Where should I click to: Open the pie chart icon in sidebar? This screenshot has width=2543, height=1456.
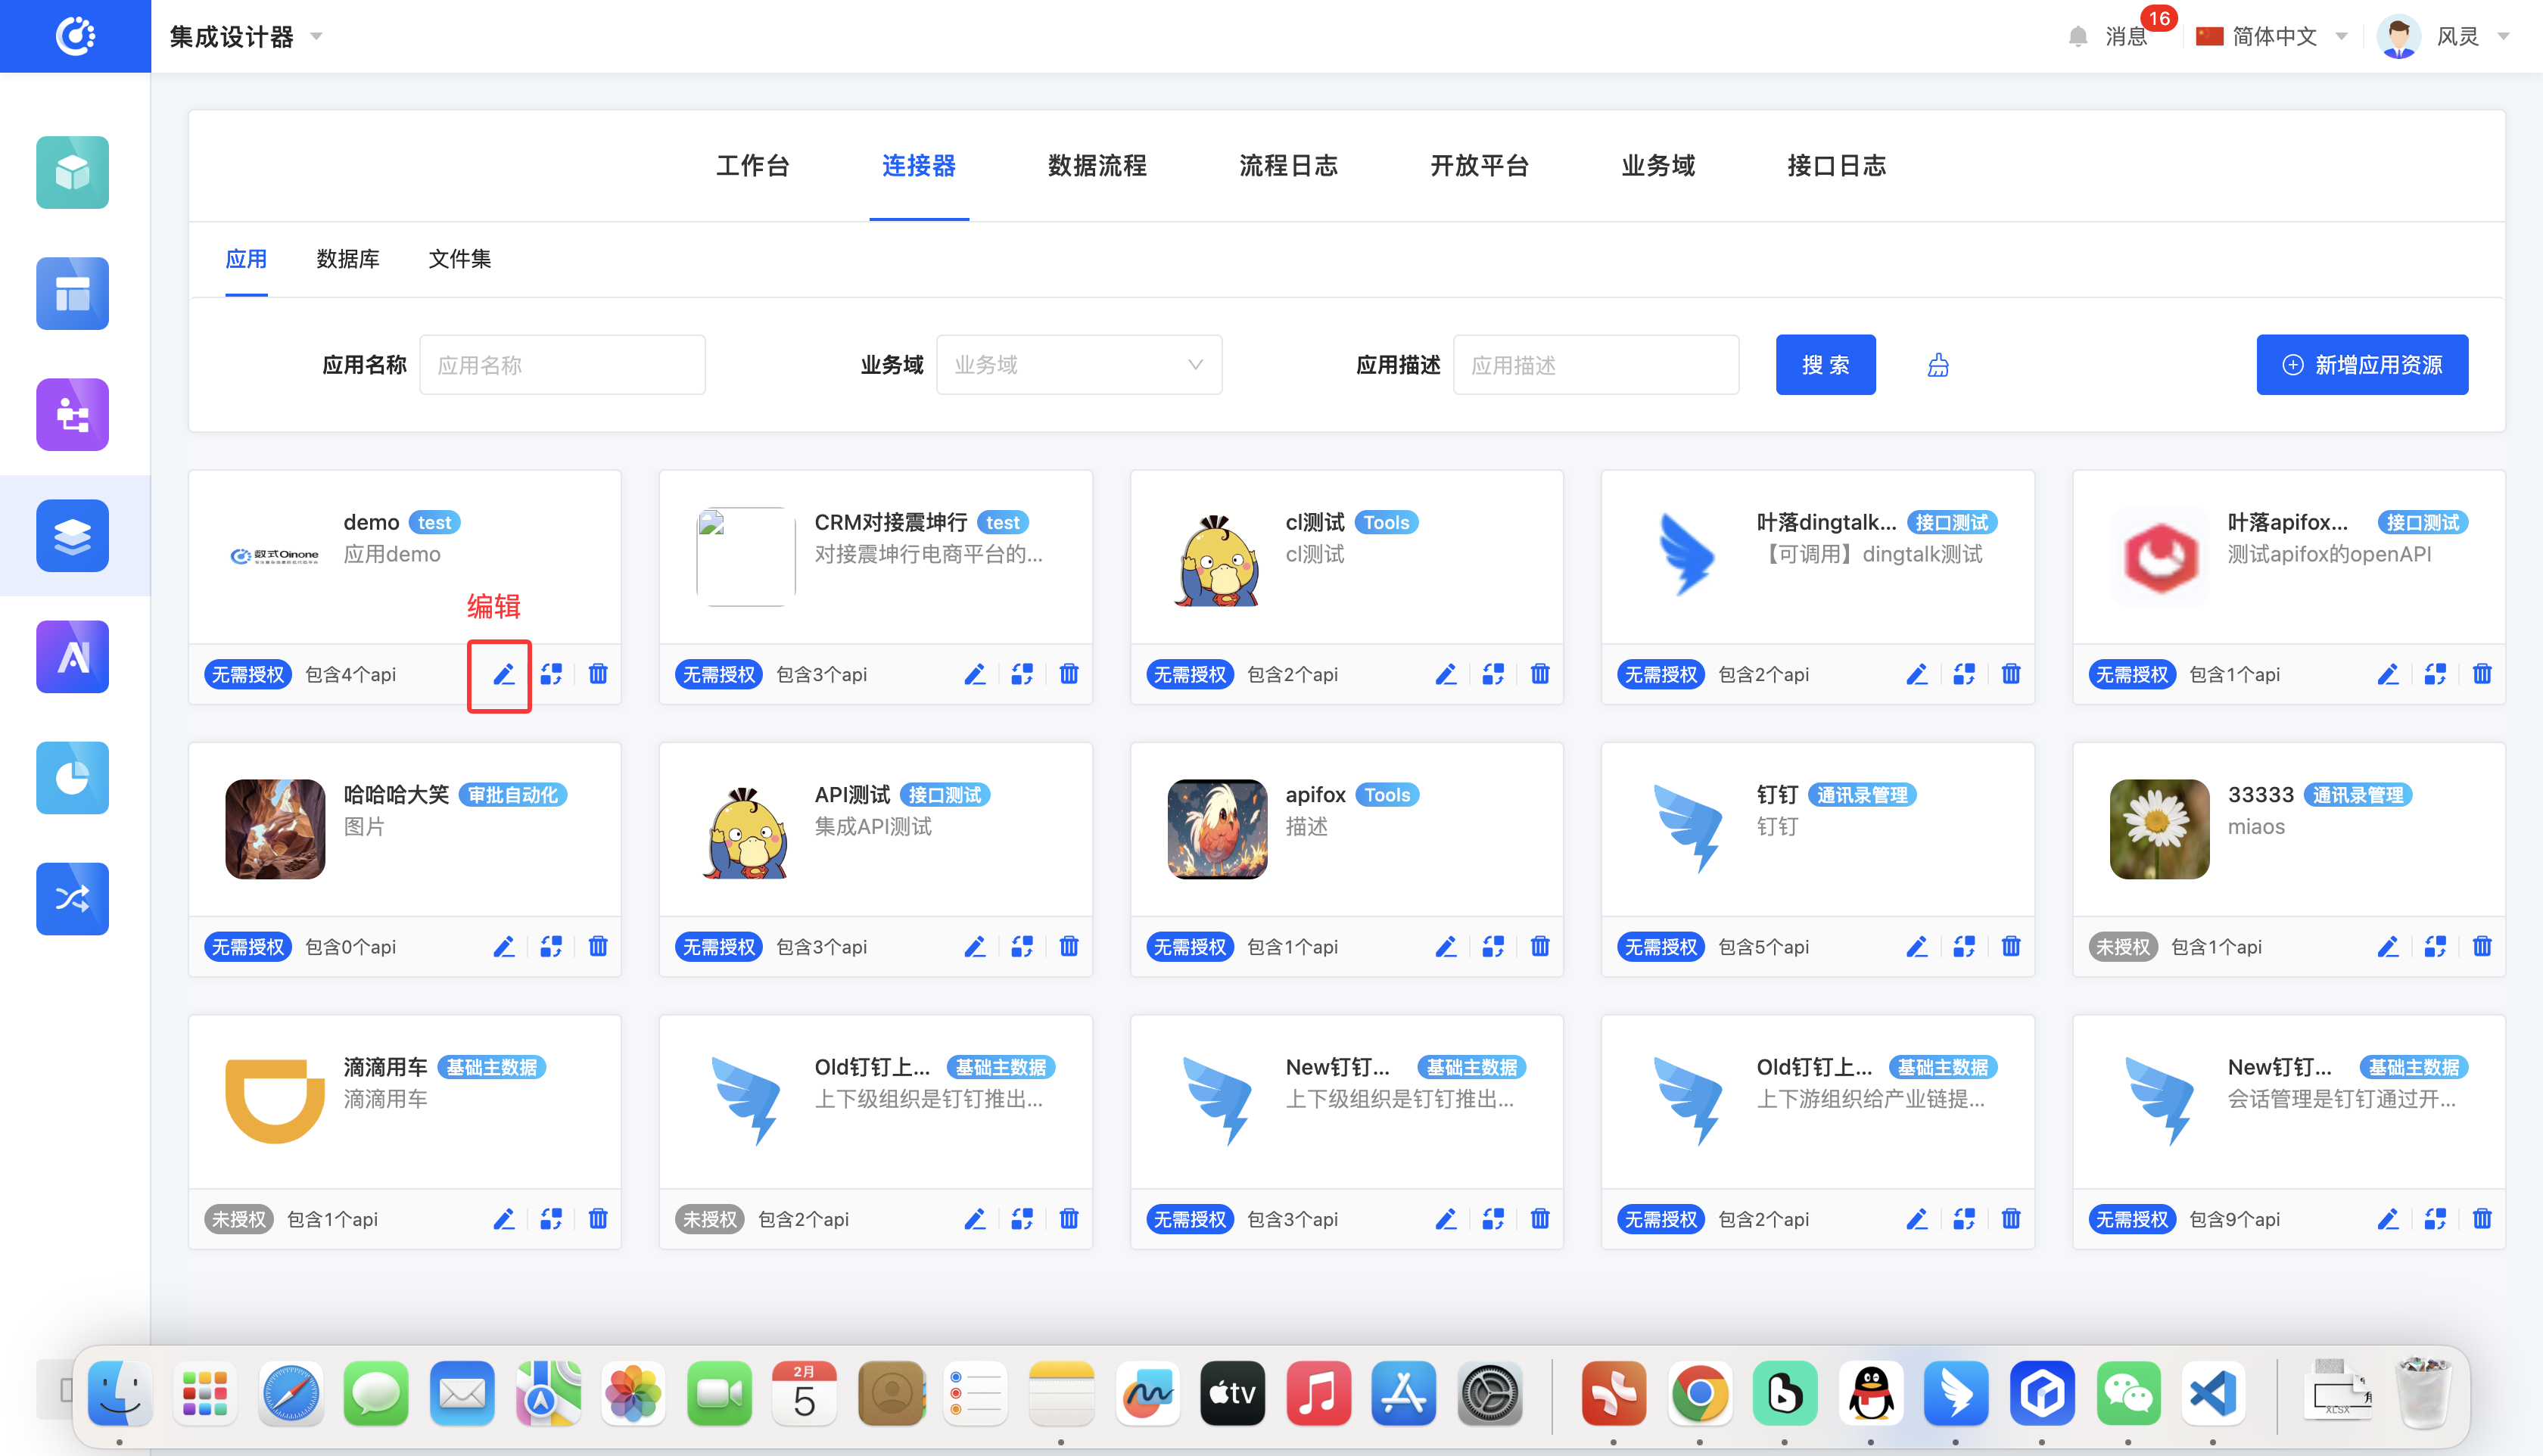[x=72, y=777]
